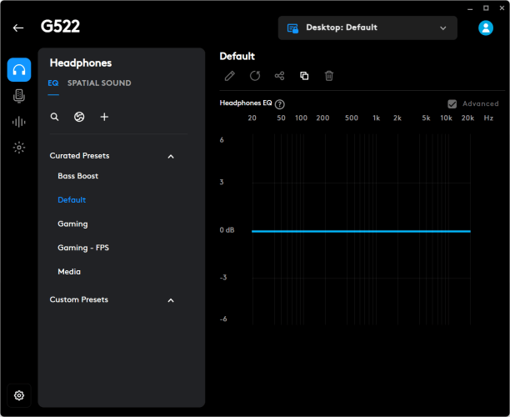The image size is (510, 417).
Task: Open user account profile icon
Action: 486,28
